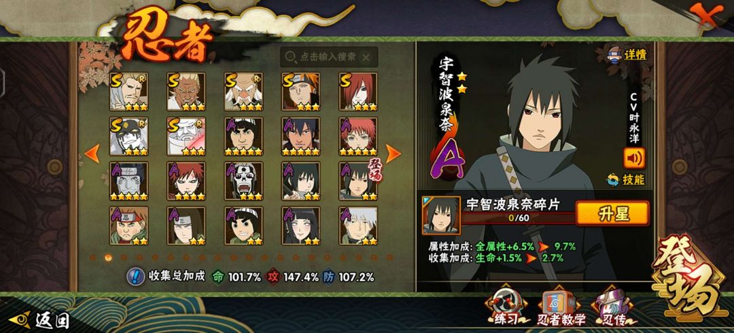734x333 pixels.
Task: Click the 返回 back arrow
Action: pyautogui.click(x=39, y=320)
